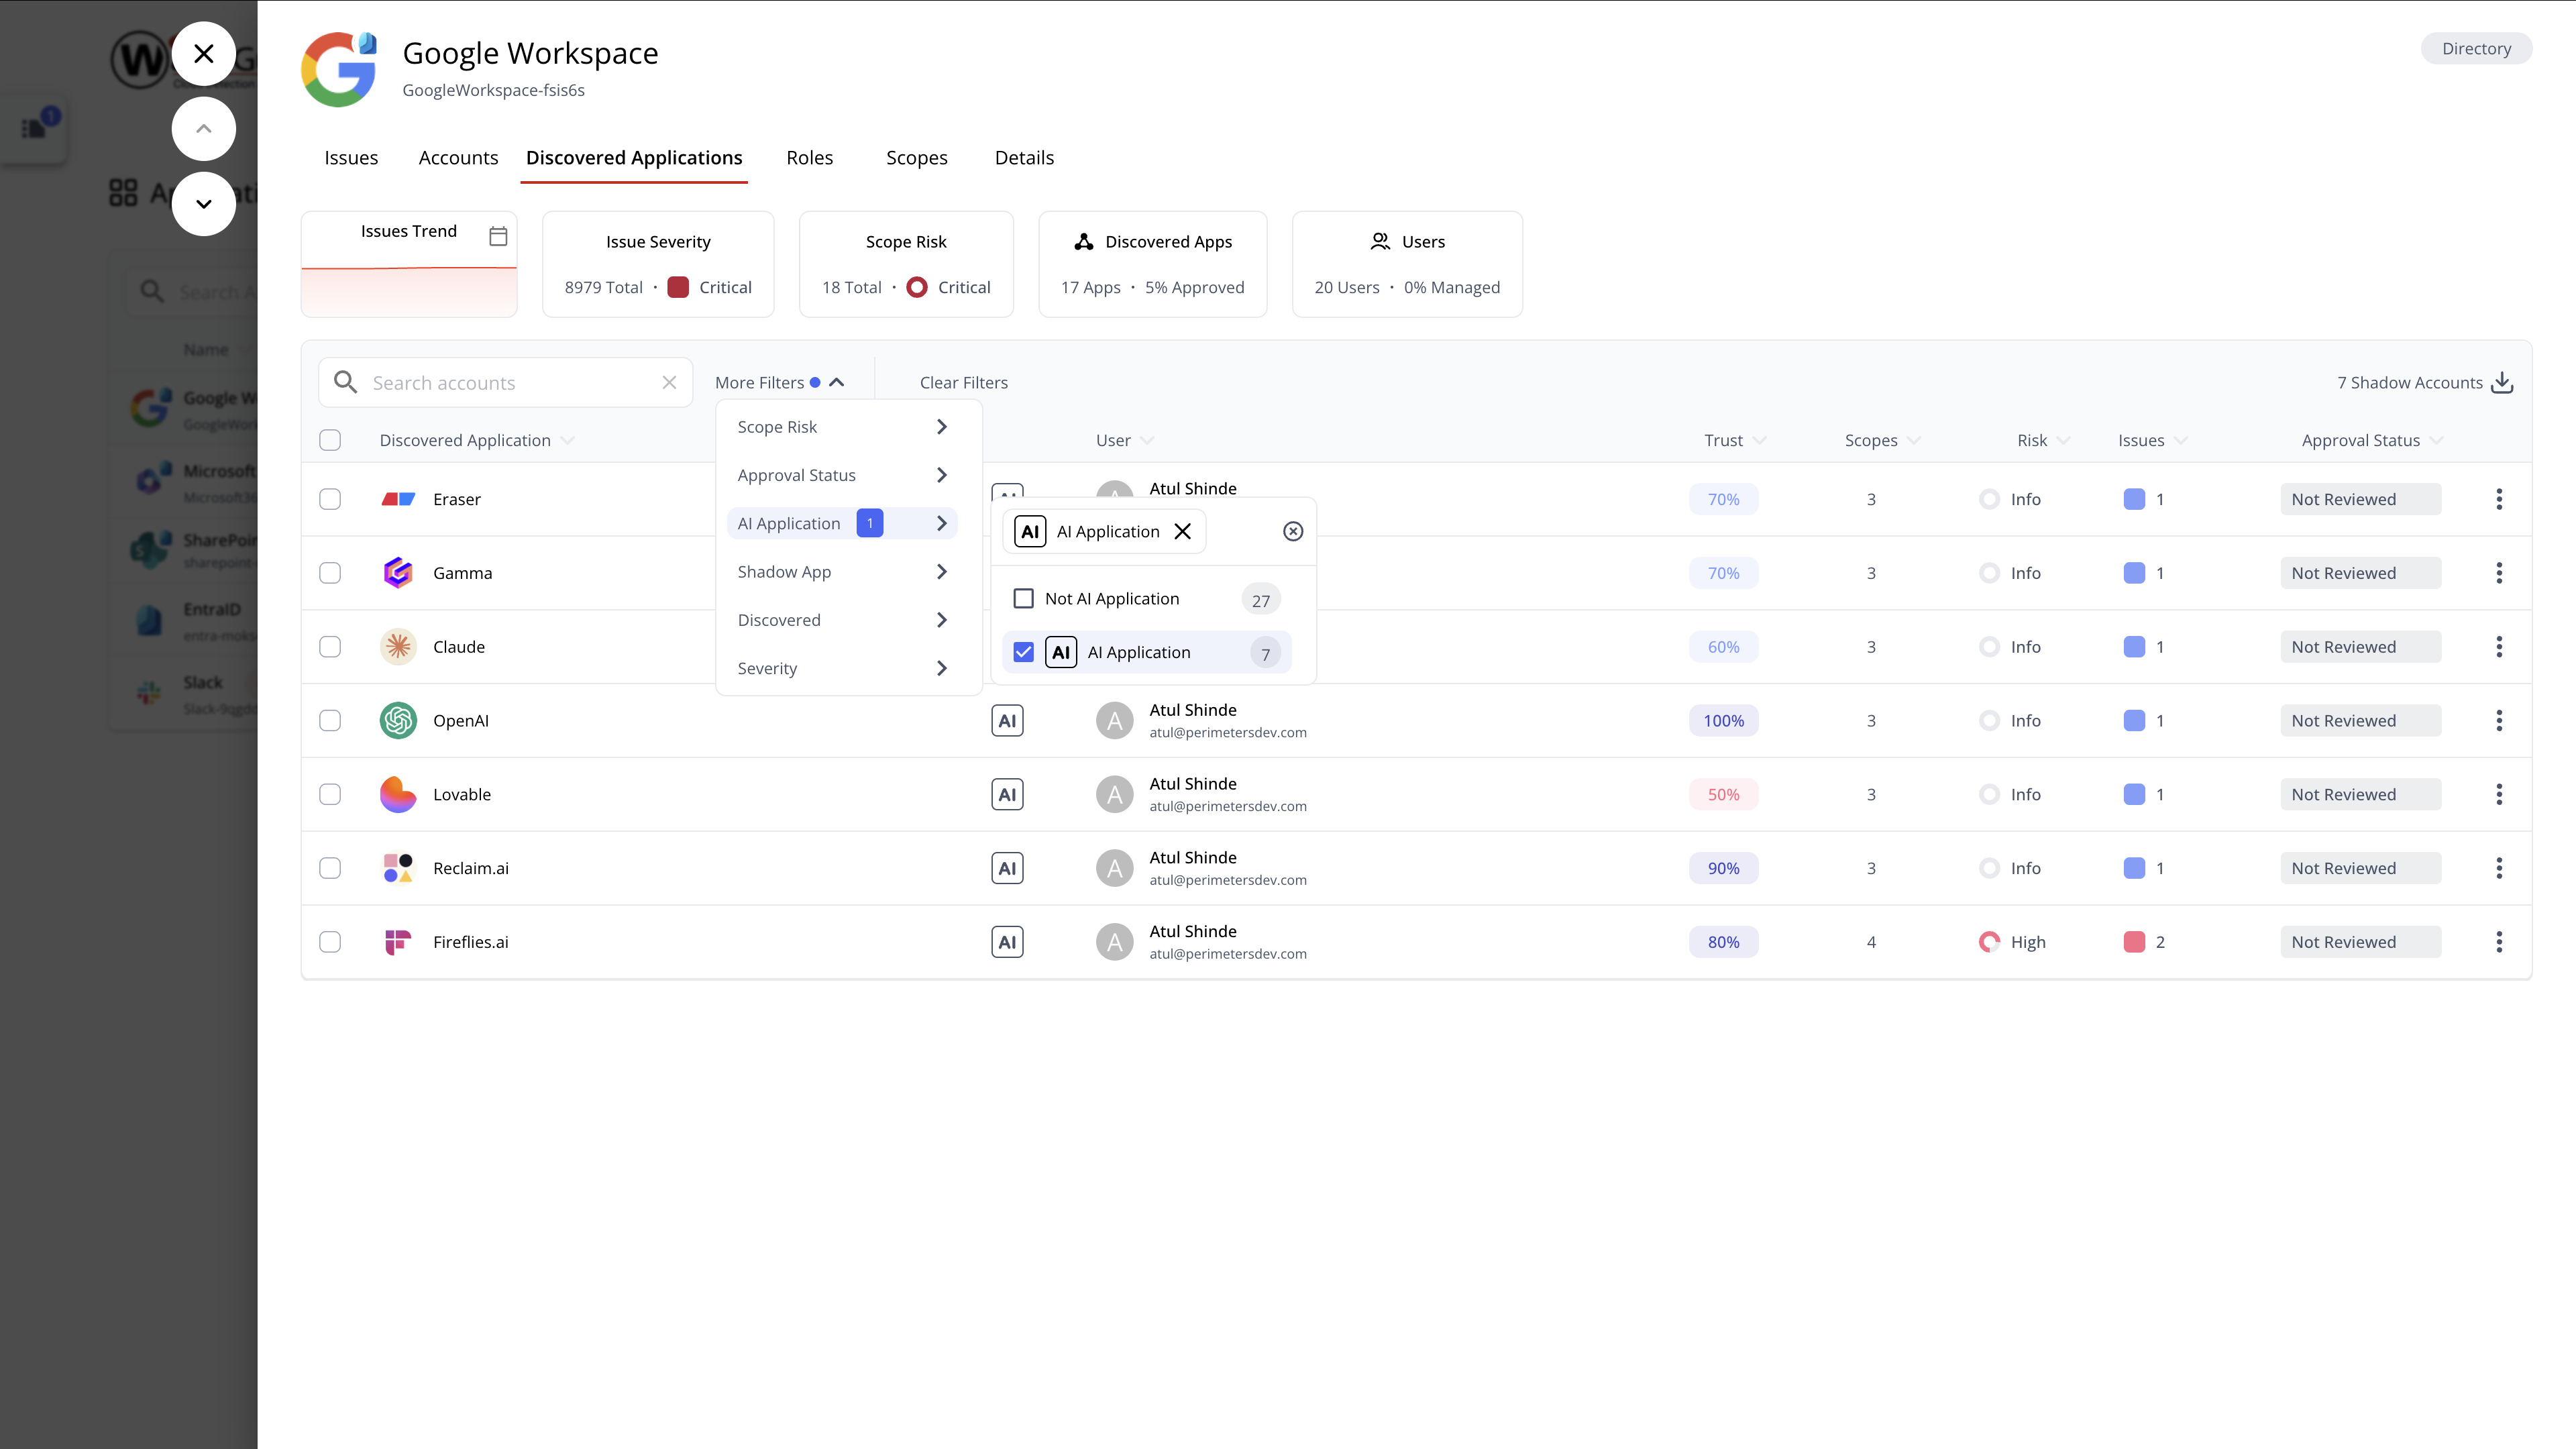2576x1449 pixels.
Task: Open row actions menu for Reclaim.ai
Action: click(x=2499, y=868)
